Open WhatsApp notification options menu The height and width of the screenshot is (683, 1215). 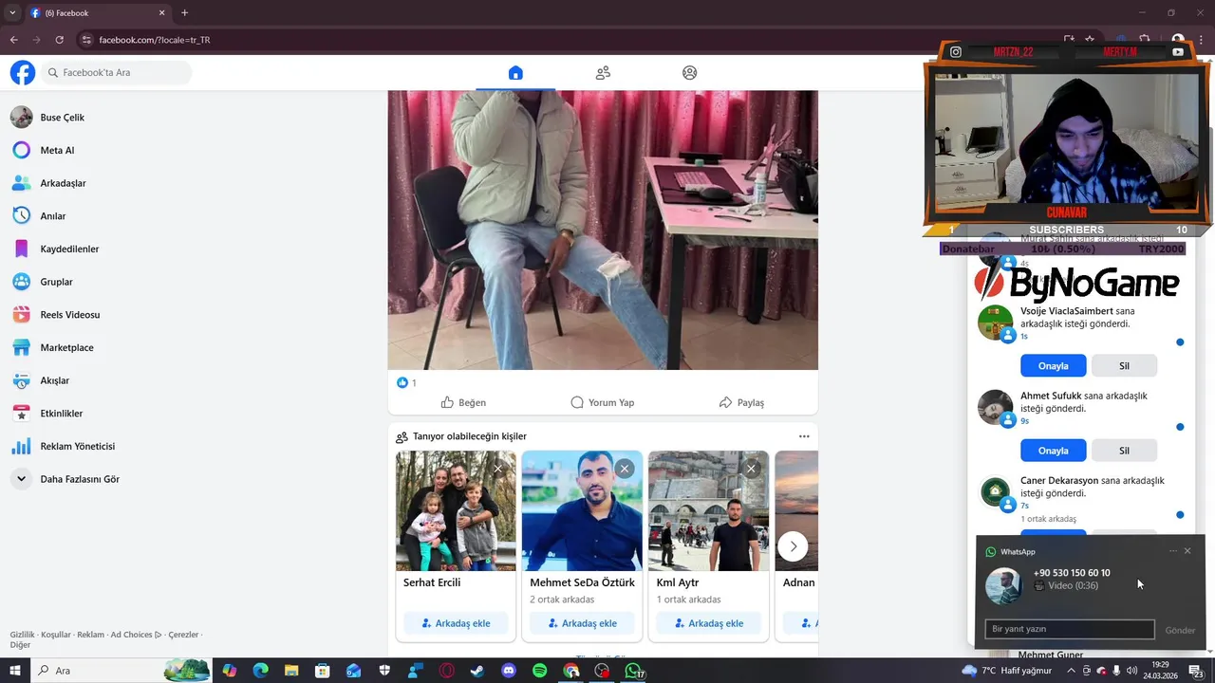[1173, 551]
